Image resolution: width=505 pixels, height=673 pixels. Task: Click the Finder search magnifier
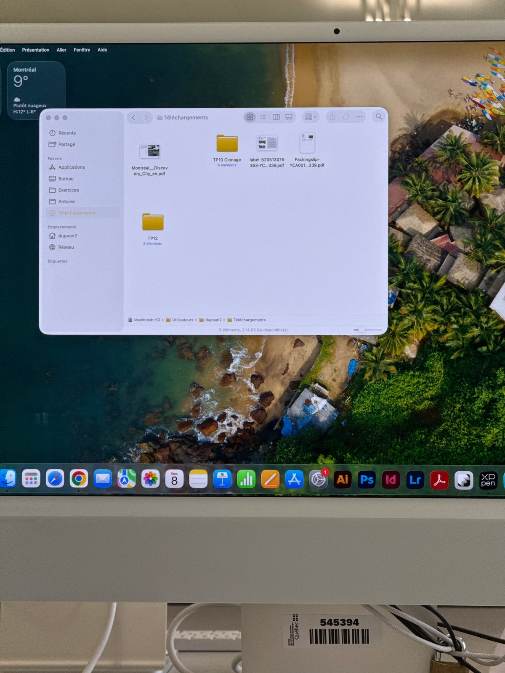[x=379, y=117]
